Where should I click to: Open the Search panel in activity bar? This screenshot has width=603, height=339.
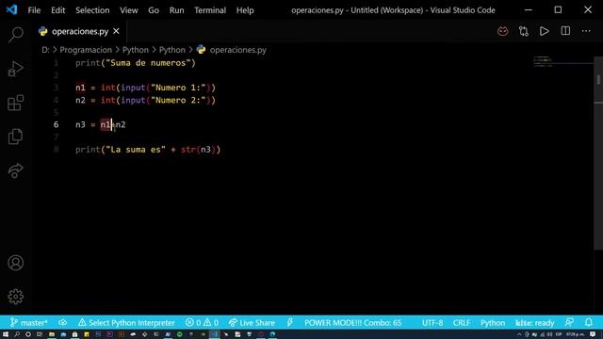[15, 35]
